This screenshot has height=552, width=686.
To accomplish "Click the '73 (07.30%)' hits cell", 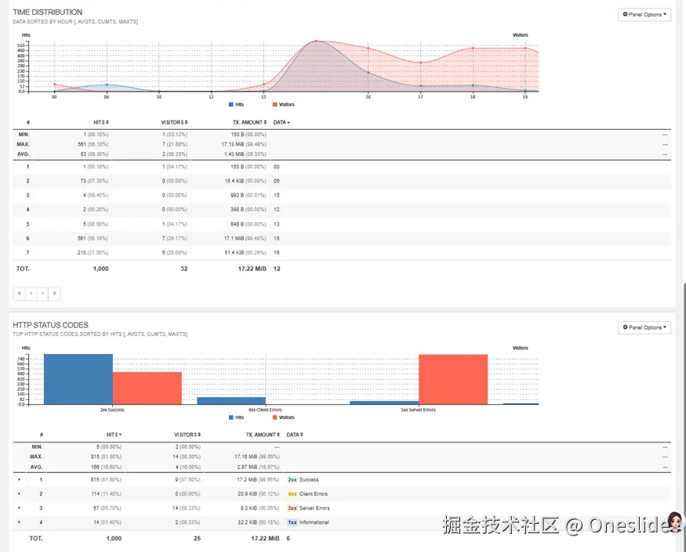I will point(94,181).
